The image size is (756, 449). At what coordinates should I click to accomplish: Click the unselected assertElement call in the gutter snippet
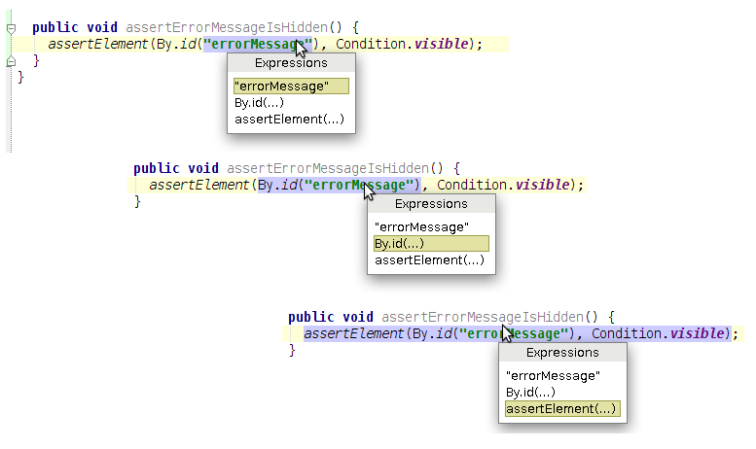[x=98, y=44]
